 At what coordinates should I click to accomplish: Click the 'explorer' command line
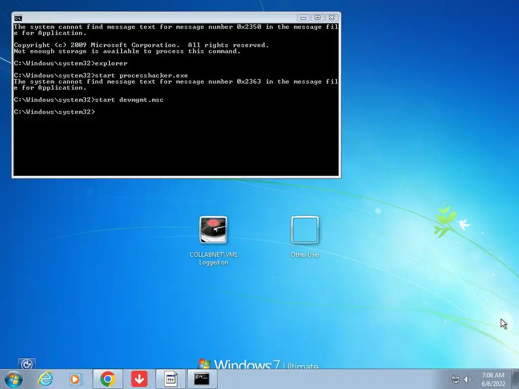click(x=70, y=63)
